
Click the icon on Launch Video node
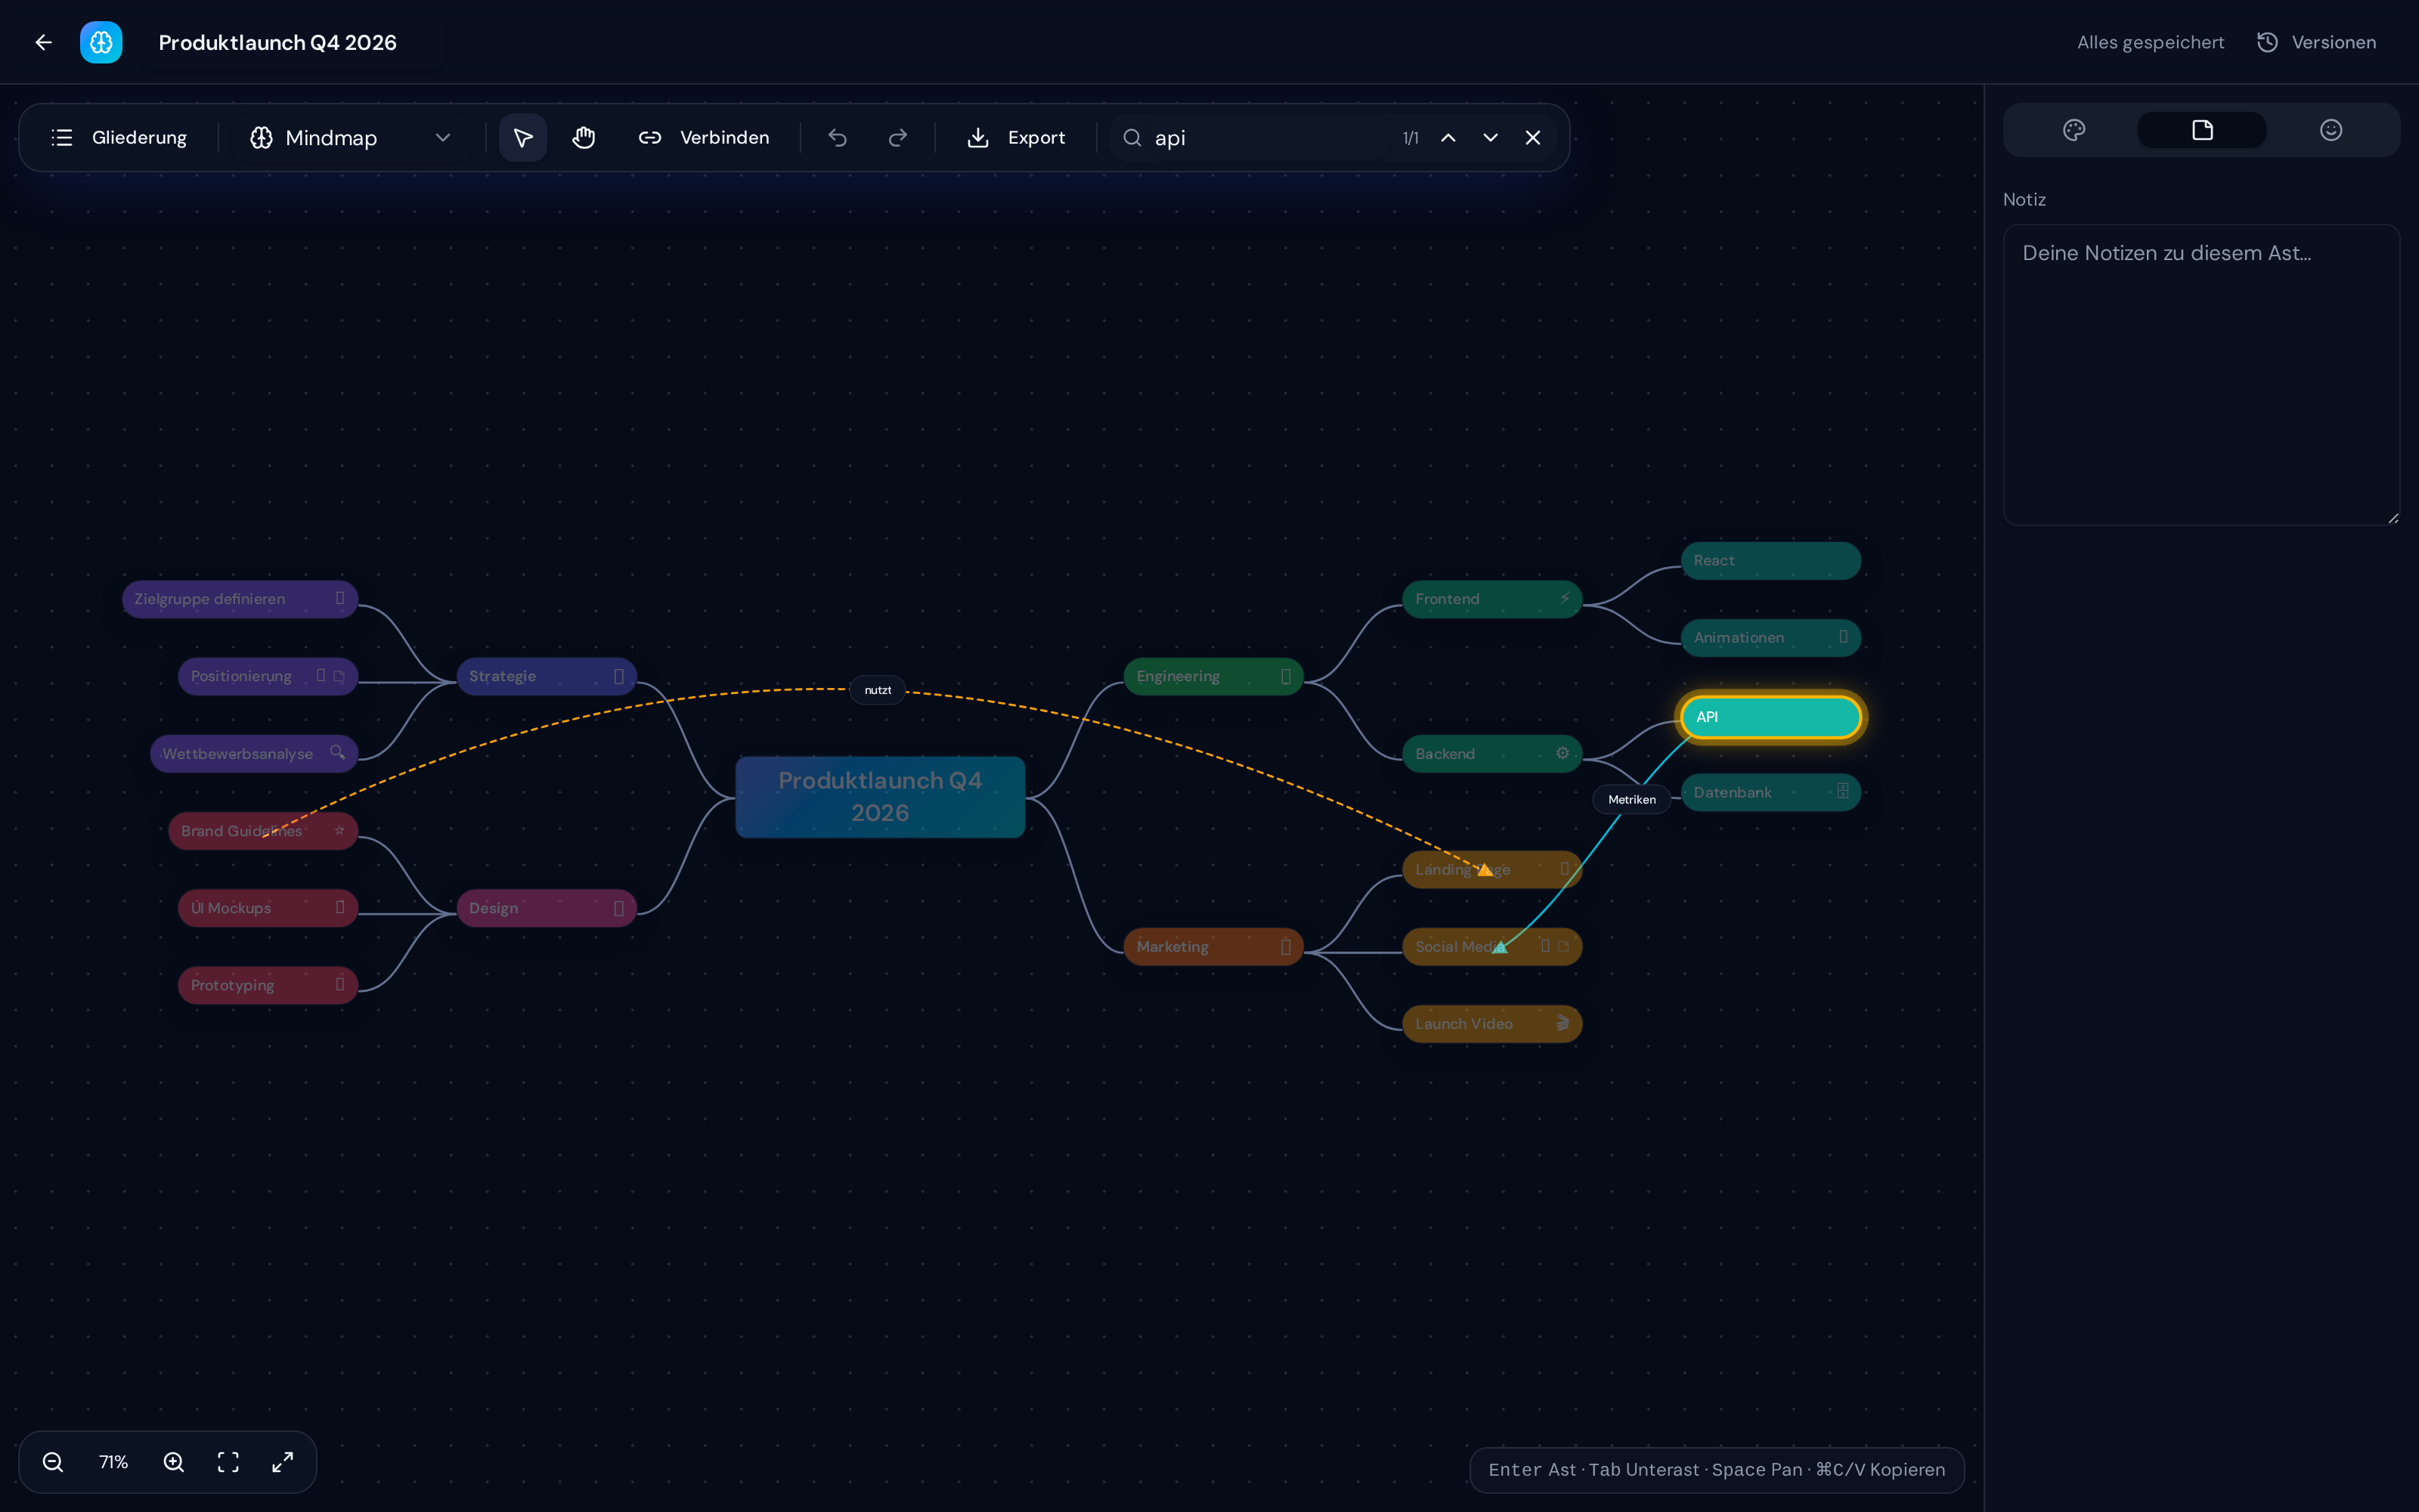(1563, 1023)
